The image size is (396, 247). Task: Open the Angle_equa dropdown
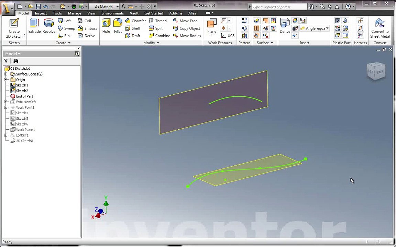point(327,28)
